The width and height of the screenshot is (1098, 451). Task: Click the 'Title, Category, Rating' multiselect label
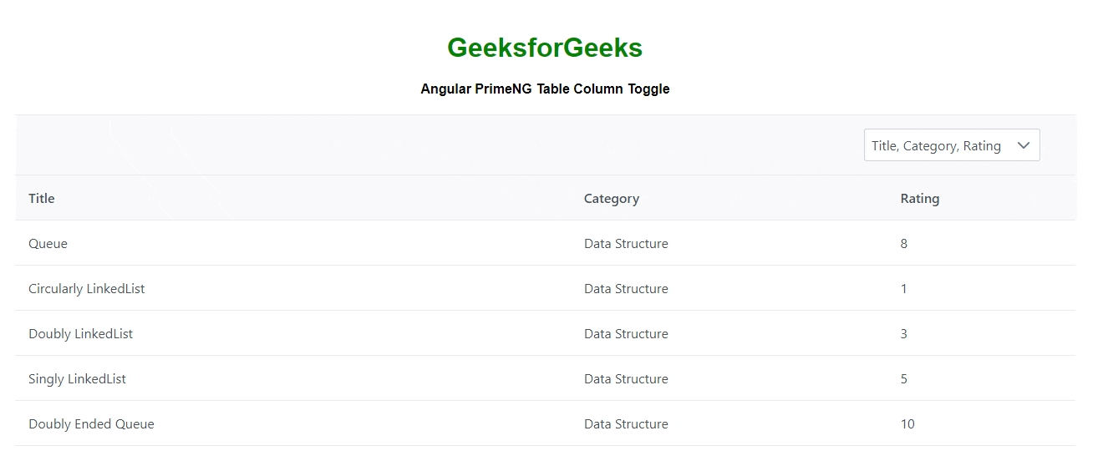[936, 145]
